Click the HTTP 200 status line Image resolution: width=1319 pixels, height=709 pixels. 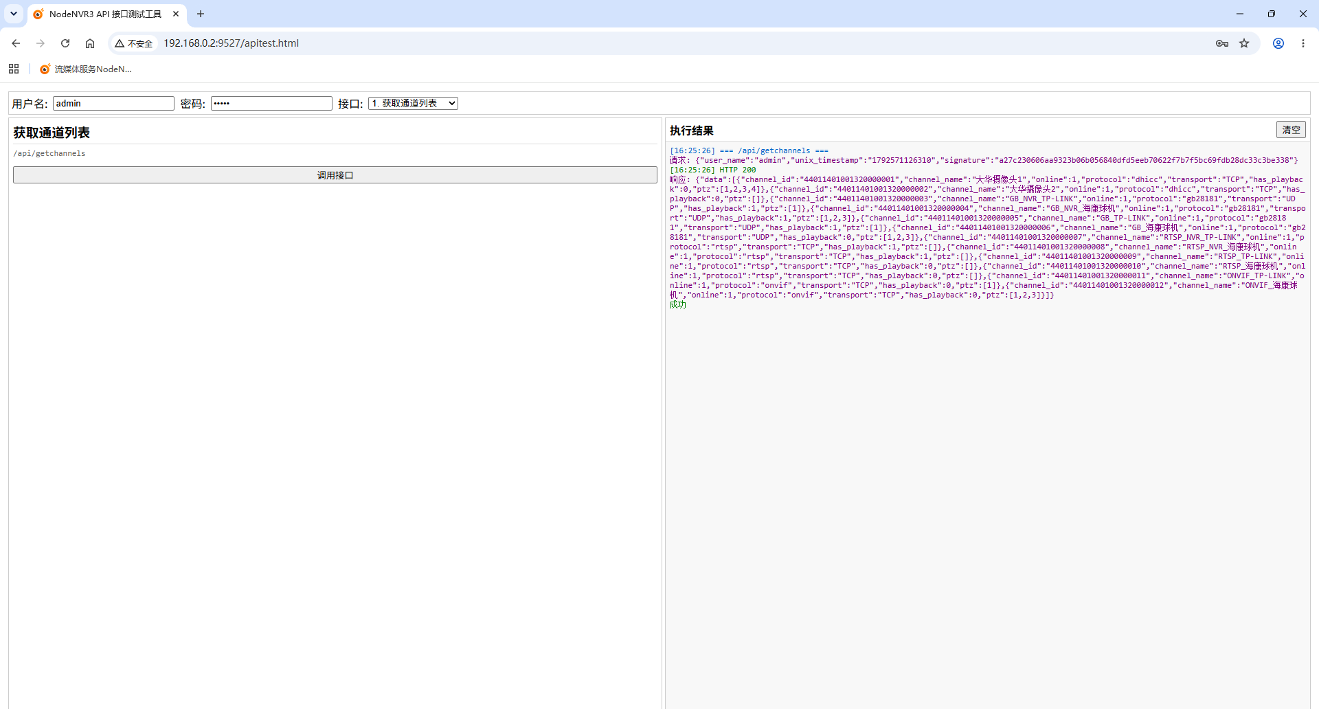click(713, 170)
